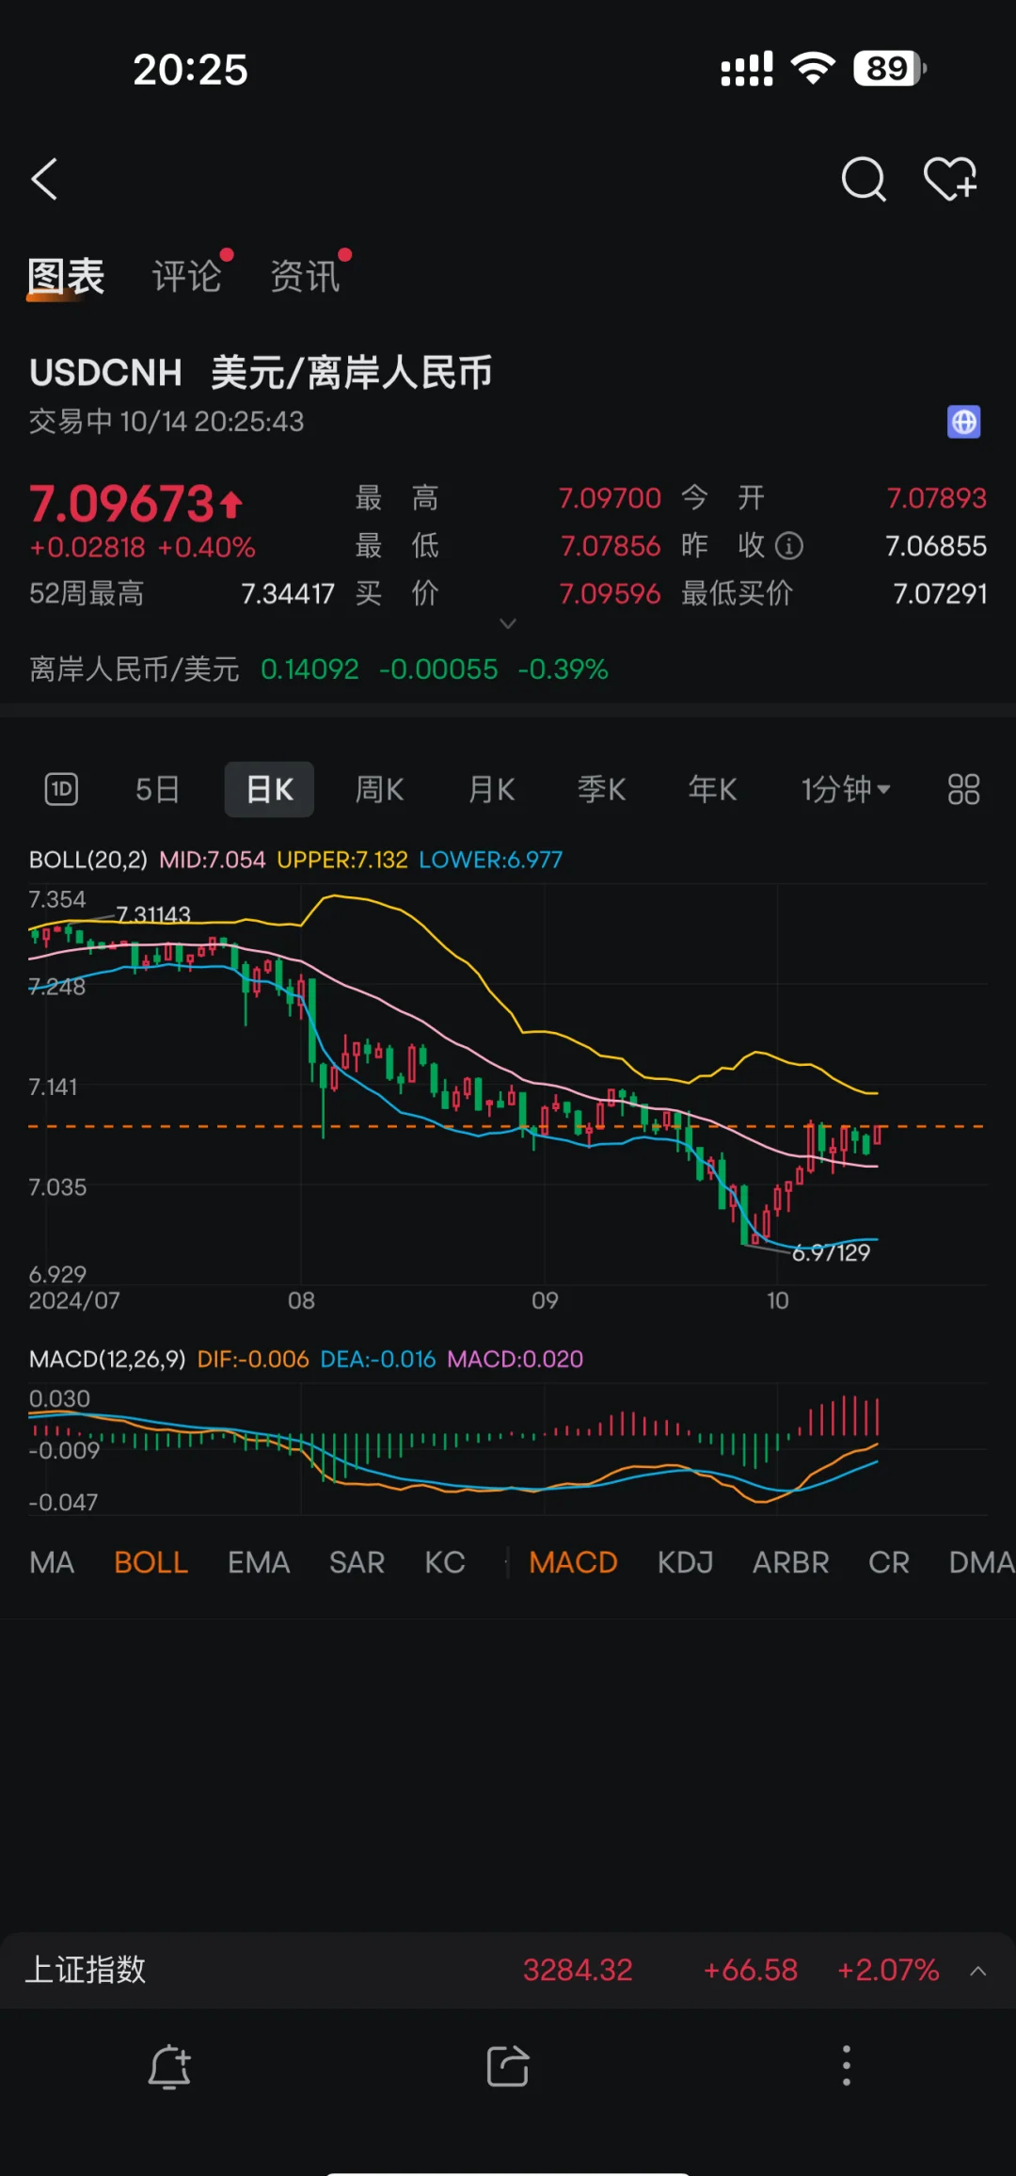Image resolution: width=1016 pixels, height=2176 pixels.
Task: Select the 日K chart period
Action: 269,789
